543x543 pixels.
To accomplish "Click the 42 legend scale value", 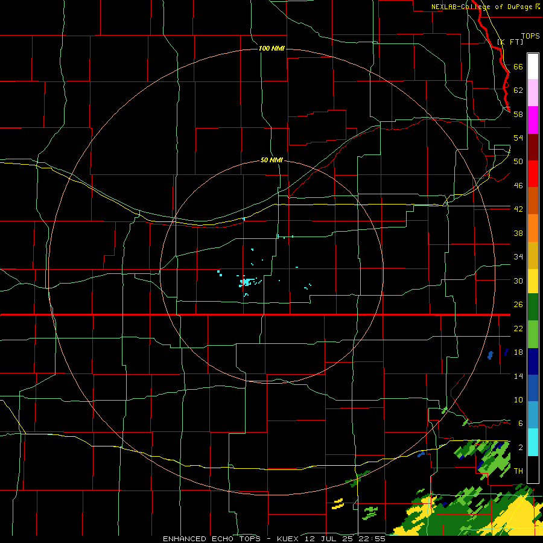I will [x=518, y=209].
